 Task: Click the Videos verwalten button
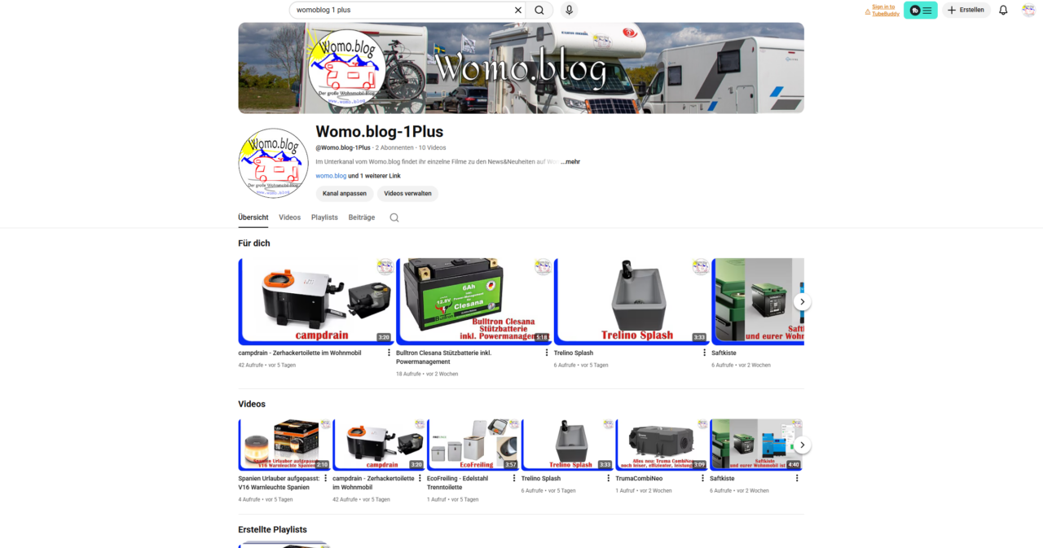coord(407,194)
